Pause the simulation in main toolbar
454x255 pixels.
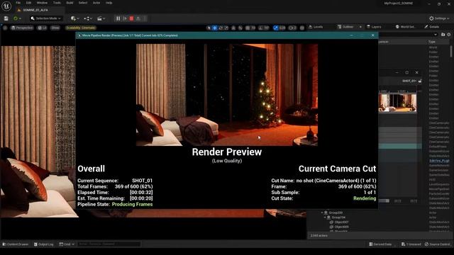pyautogui.click(x=118, y=18)
